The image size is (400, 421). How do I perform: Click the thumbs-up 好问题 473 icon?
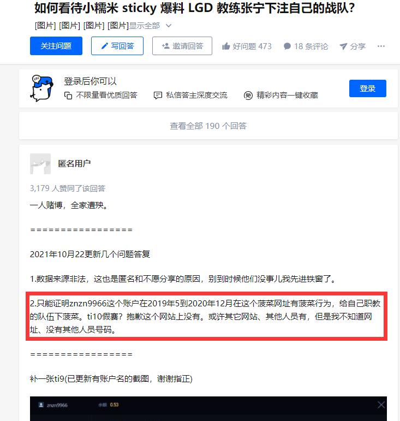[x=226, y=46]
